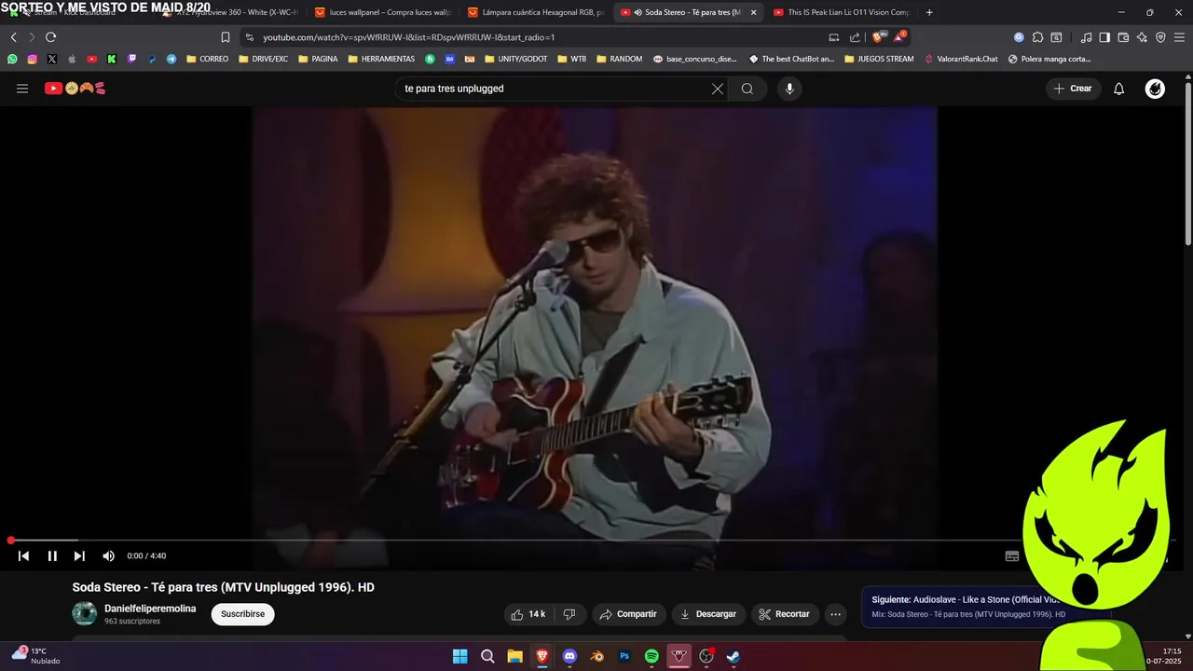Screen dimensions: 1193x671
Task: Open the CORREO bookmarks folder
Action: click(207, 59)
